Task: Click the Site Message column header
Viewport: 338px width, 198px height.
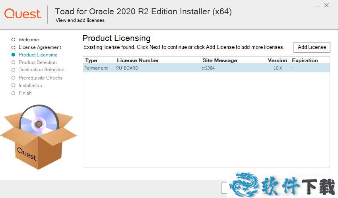Action: [x=220, y=60]
